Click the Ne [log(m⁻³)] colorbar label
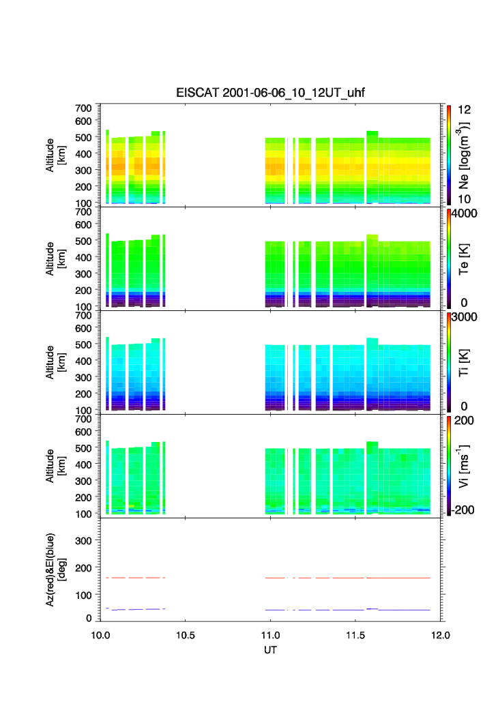Viewport: 483px width, 725px height. click(465, 155)
